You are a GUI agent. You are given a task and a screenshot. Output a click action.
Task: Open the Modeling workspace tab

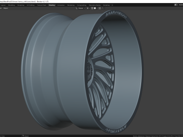11,5
